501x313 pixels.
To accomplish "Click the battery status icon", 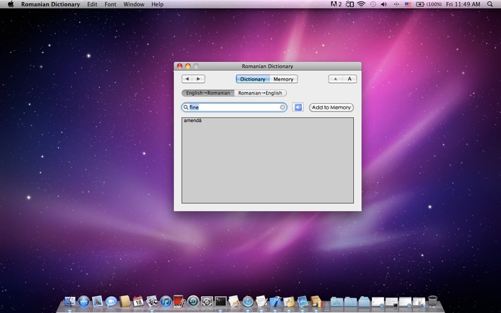I will 429,4.
